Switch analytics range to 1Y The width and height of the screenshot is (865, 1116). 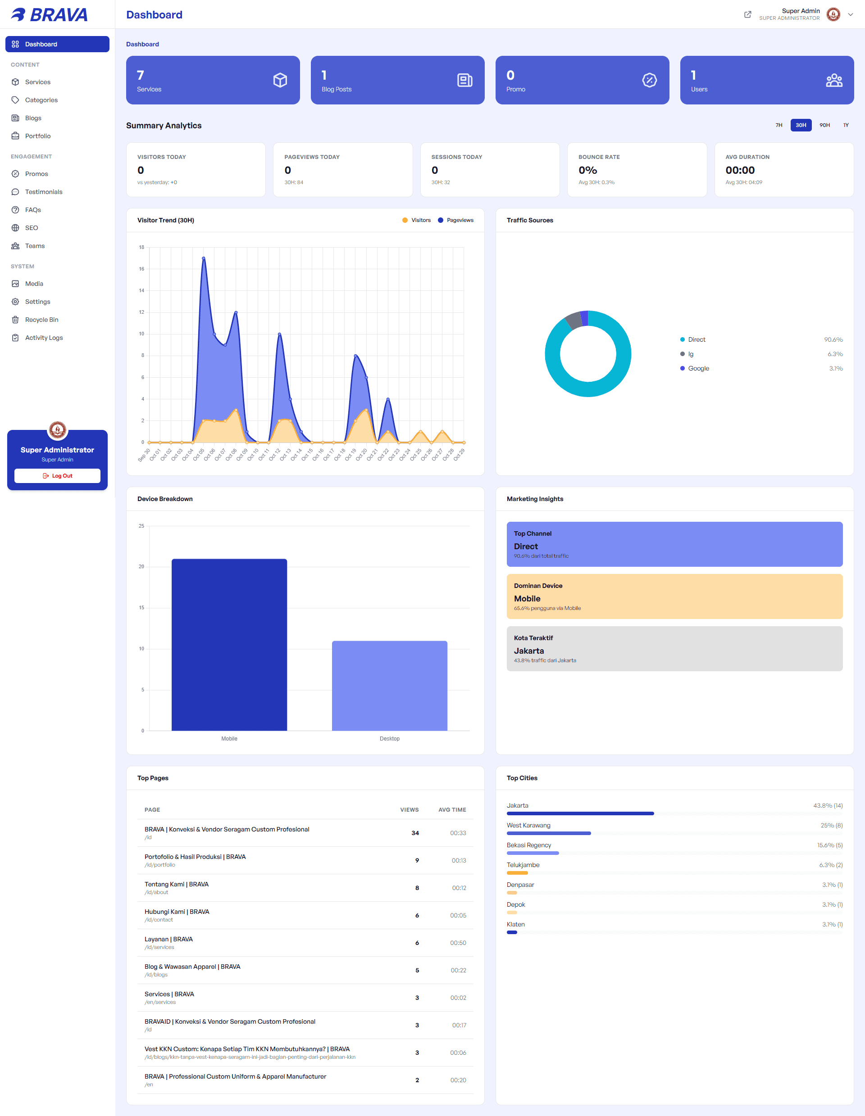pyautogui.click(x=846, y=125)
